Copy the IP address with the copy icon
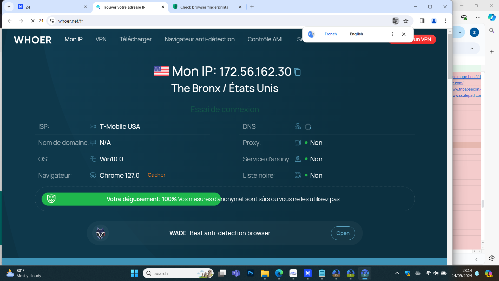The height and width of the screenshot is (281, 499). point(297,72)
